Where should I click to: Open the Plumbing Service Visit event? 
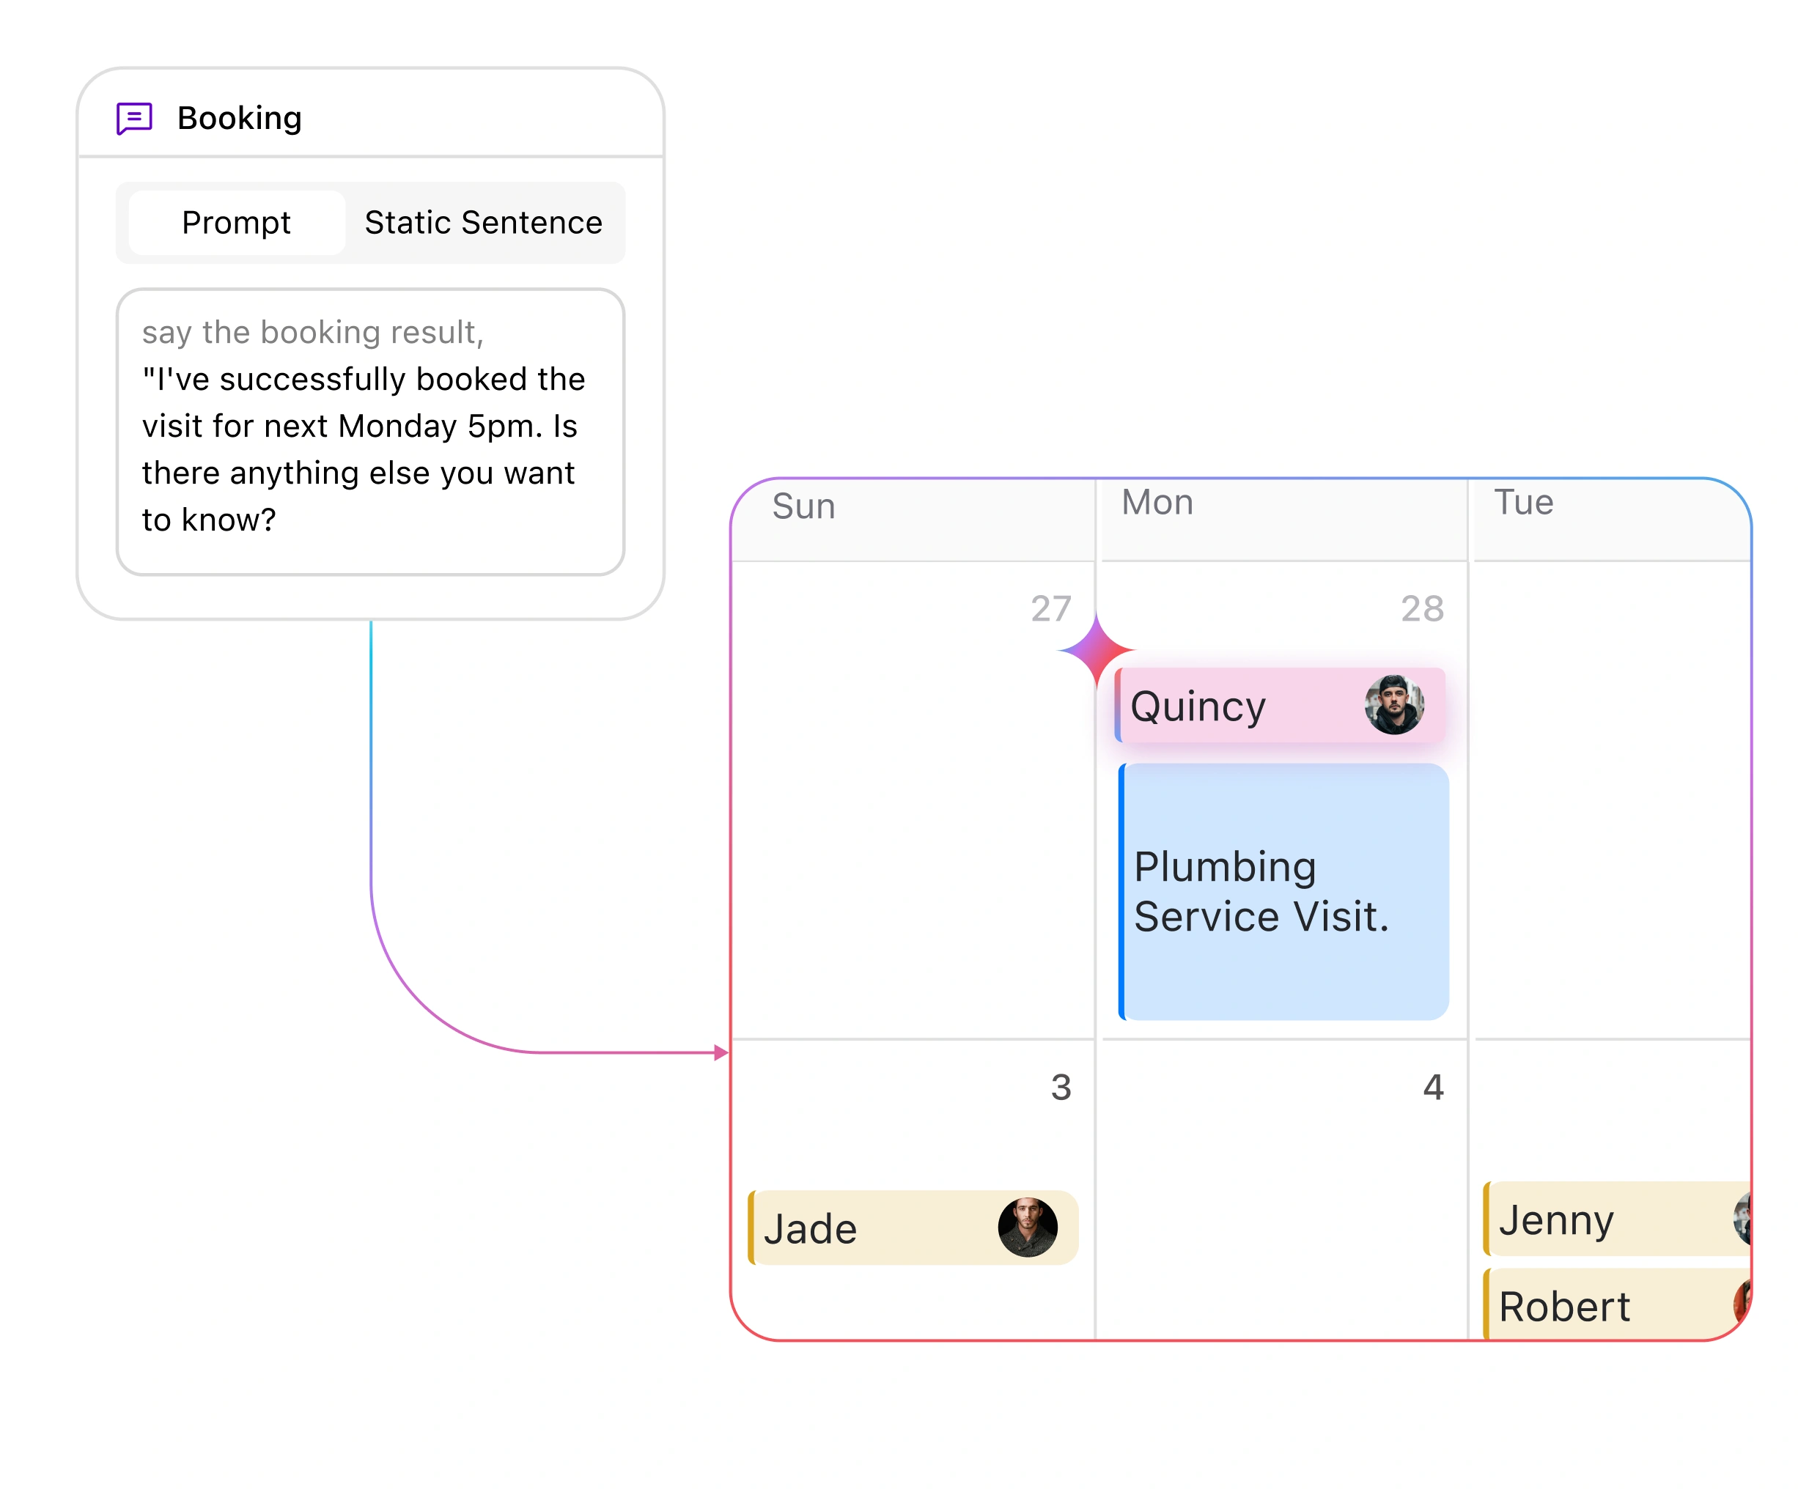pyautogui.click(x=1284, y=891)
